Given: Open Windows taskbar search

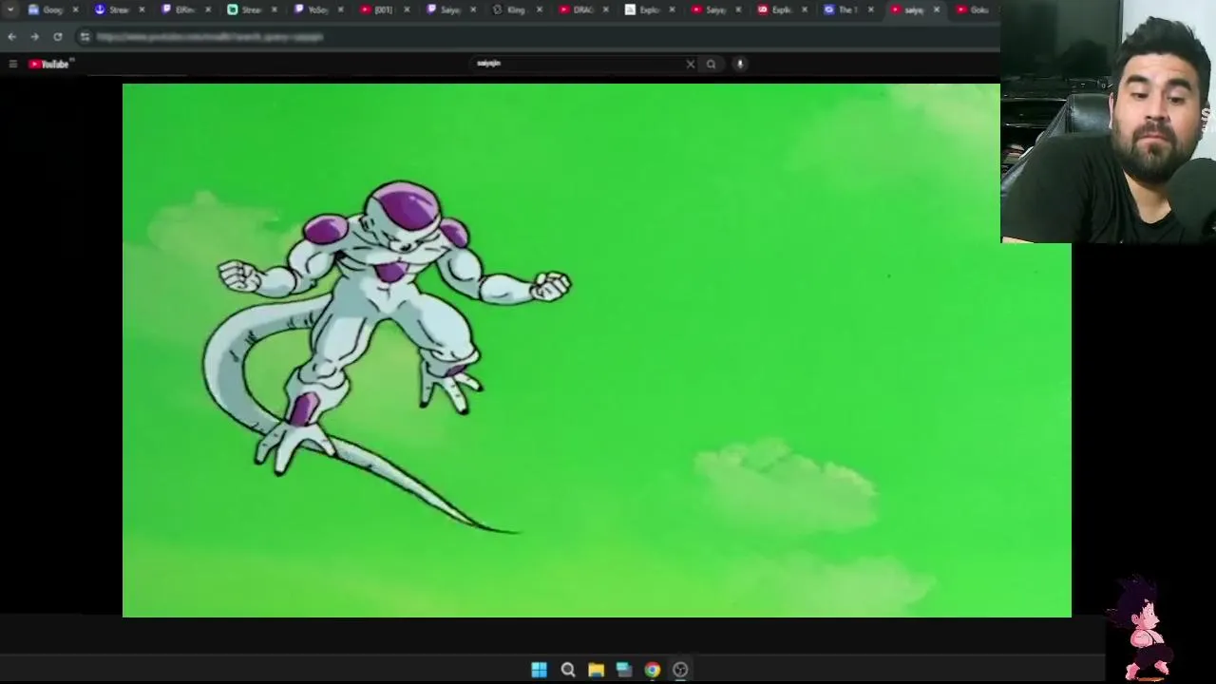Looking at the screenshot, I should (x=568, y=670).
